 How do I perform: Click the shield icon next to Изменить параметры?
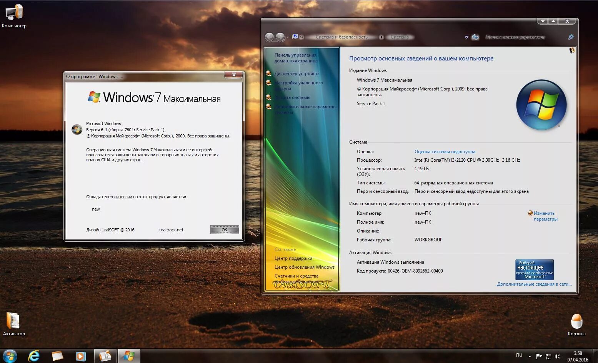click(x=530, y=213)
